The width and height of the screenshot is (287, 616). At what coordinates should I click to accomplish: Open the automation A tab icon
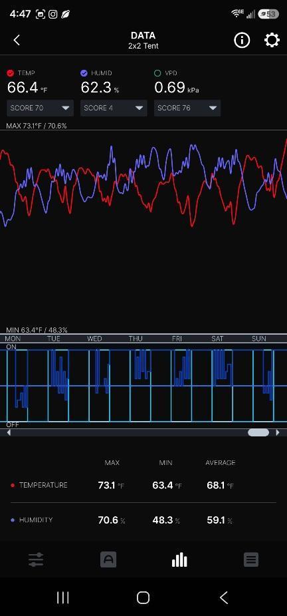108,559
